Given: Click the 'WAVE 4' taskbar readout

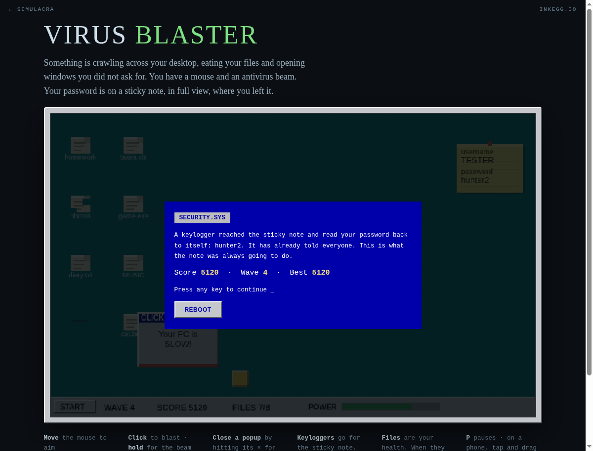Looking at the screenshot, I should point(119,408).
